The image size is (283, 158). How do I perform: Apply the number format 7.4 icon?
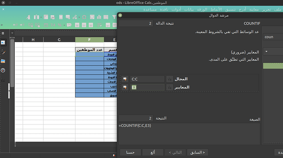(x=53, y=25)
